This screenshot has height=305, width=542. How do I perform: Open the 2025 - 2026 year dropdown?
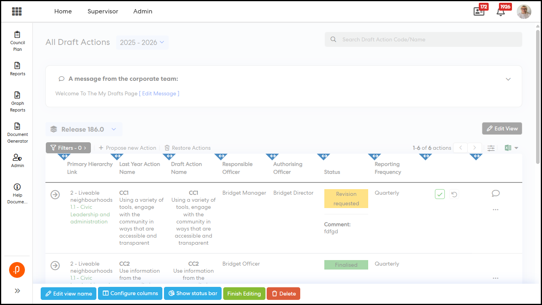tap(142, 43)
